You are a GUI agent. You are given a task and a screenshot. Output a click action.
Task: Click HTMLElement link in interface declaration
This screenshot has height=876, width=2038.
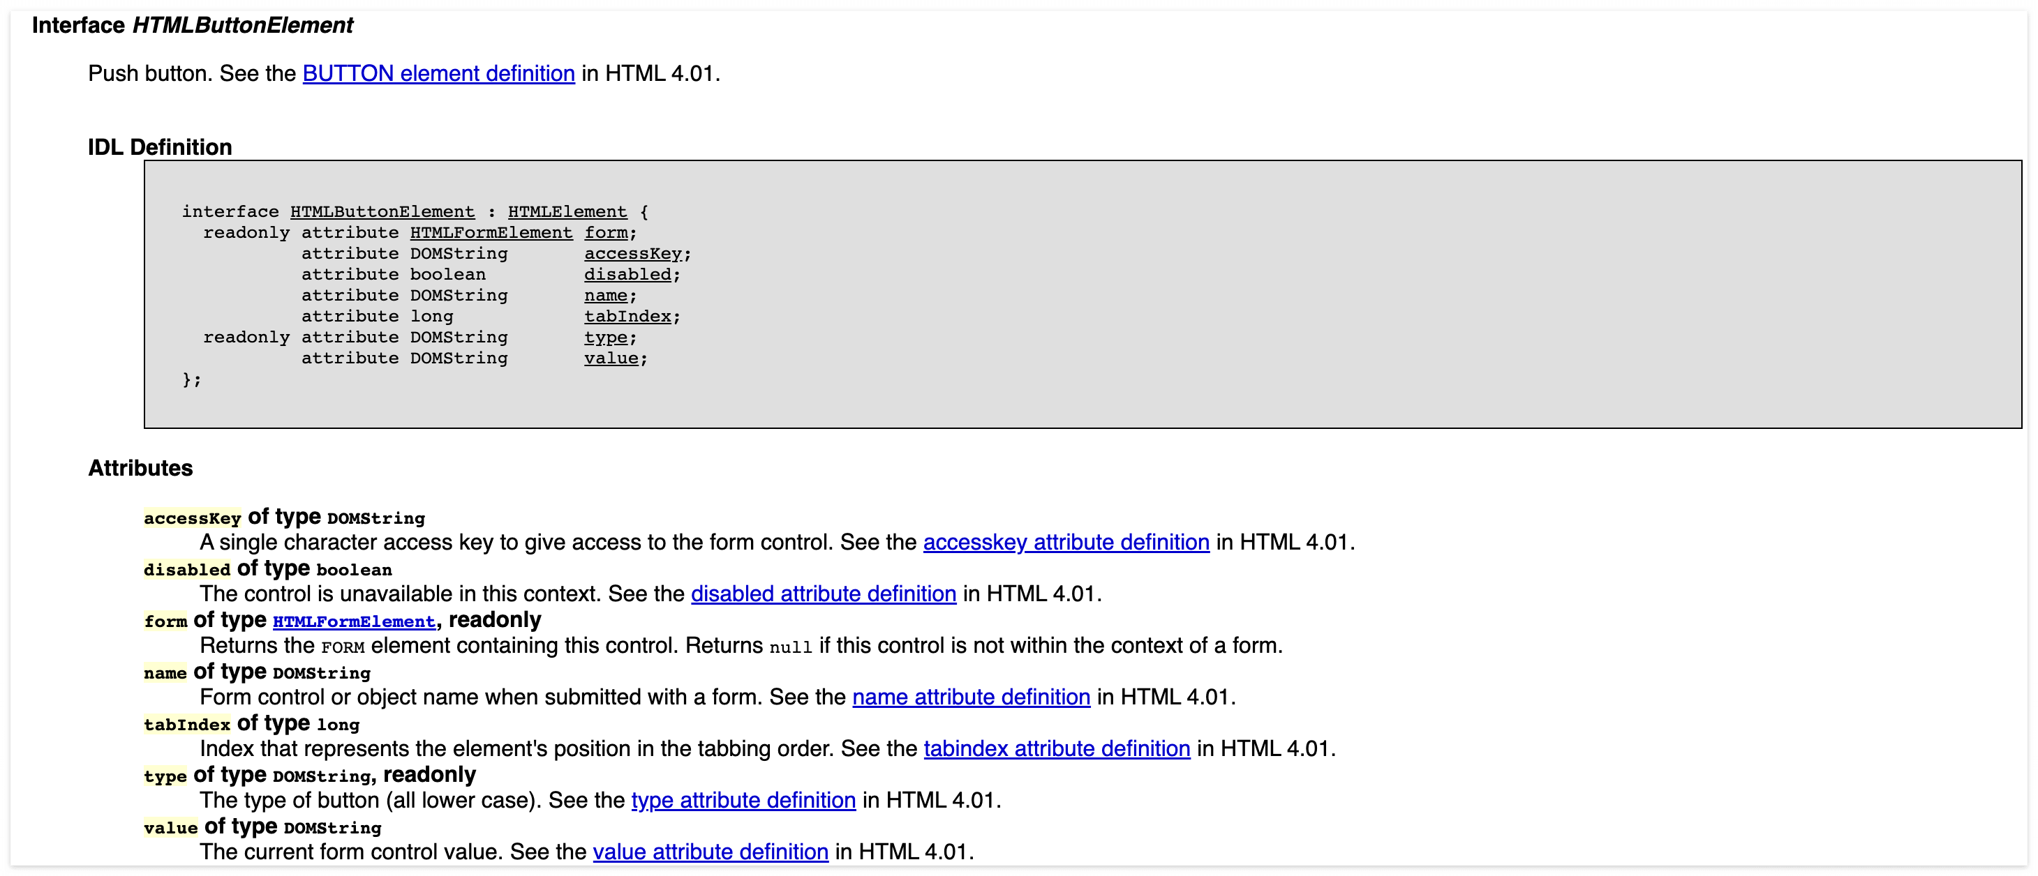pyautogui.click(x=567, y=212)
